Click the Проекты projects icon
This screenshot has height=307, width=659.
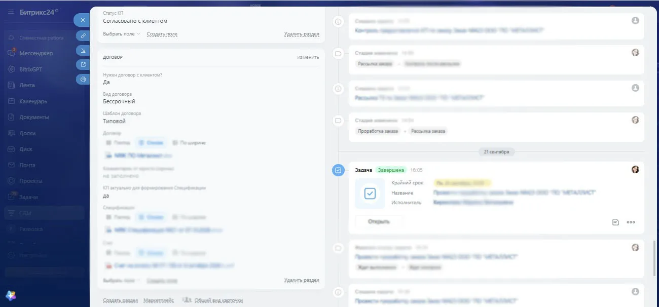pyautogui.click(x=11, y=181)
